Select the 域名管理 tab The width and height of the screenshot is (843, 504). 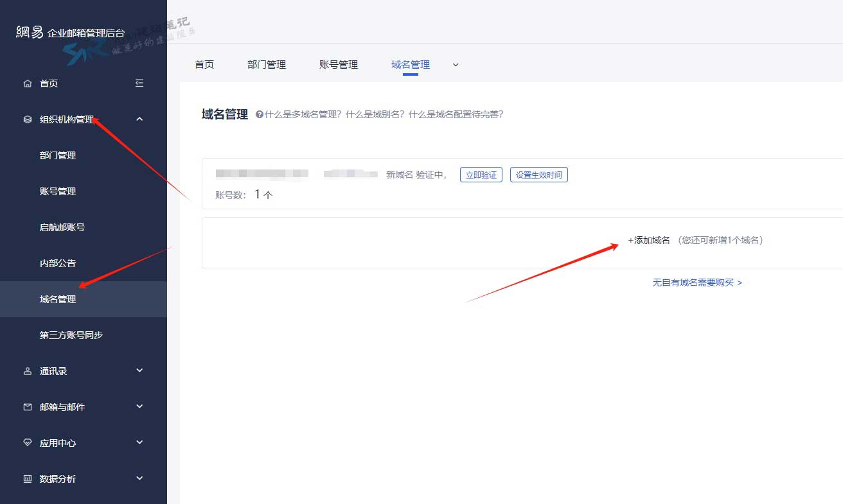coord(411,65)
